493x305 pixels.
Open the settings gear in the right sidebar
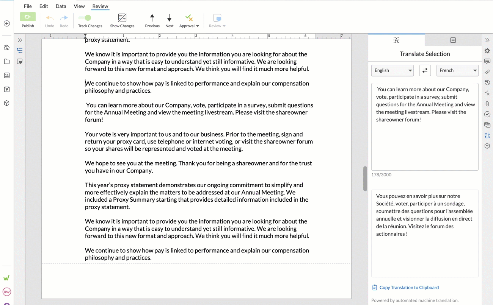(487, 50)
